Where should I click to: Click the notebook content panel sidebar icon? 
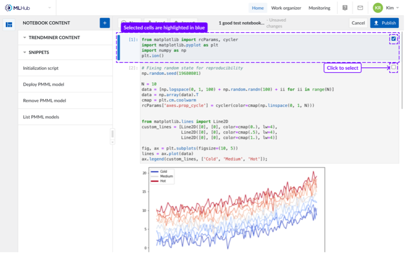point(9,25)
